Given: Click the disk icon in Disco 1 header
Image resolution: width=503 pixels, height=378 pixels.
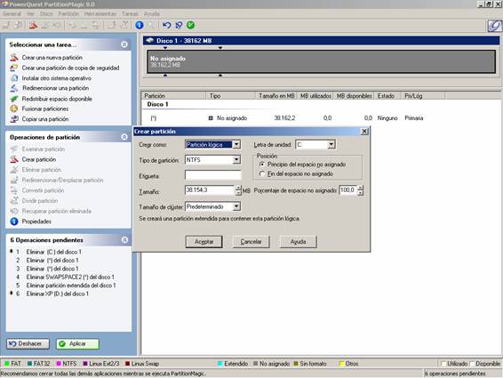Looking at the screenshot, I should pyautogui.click(x=149, y=40).
